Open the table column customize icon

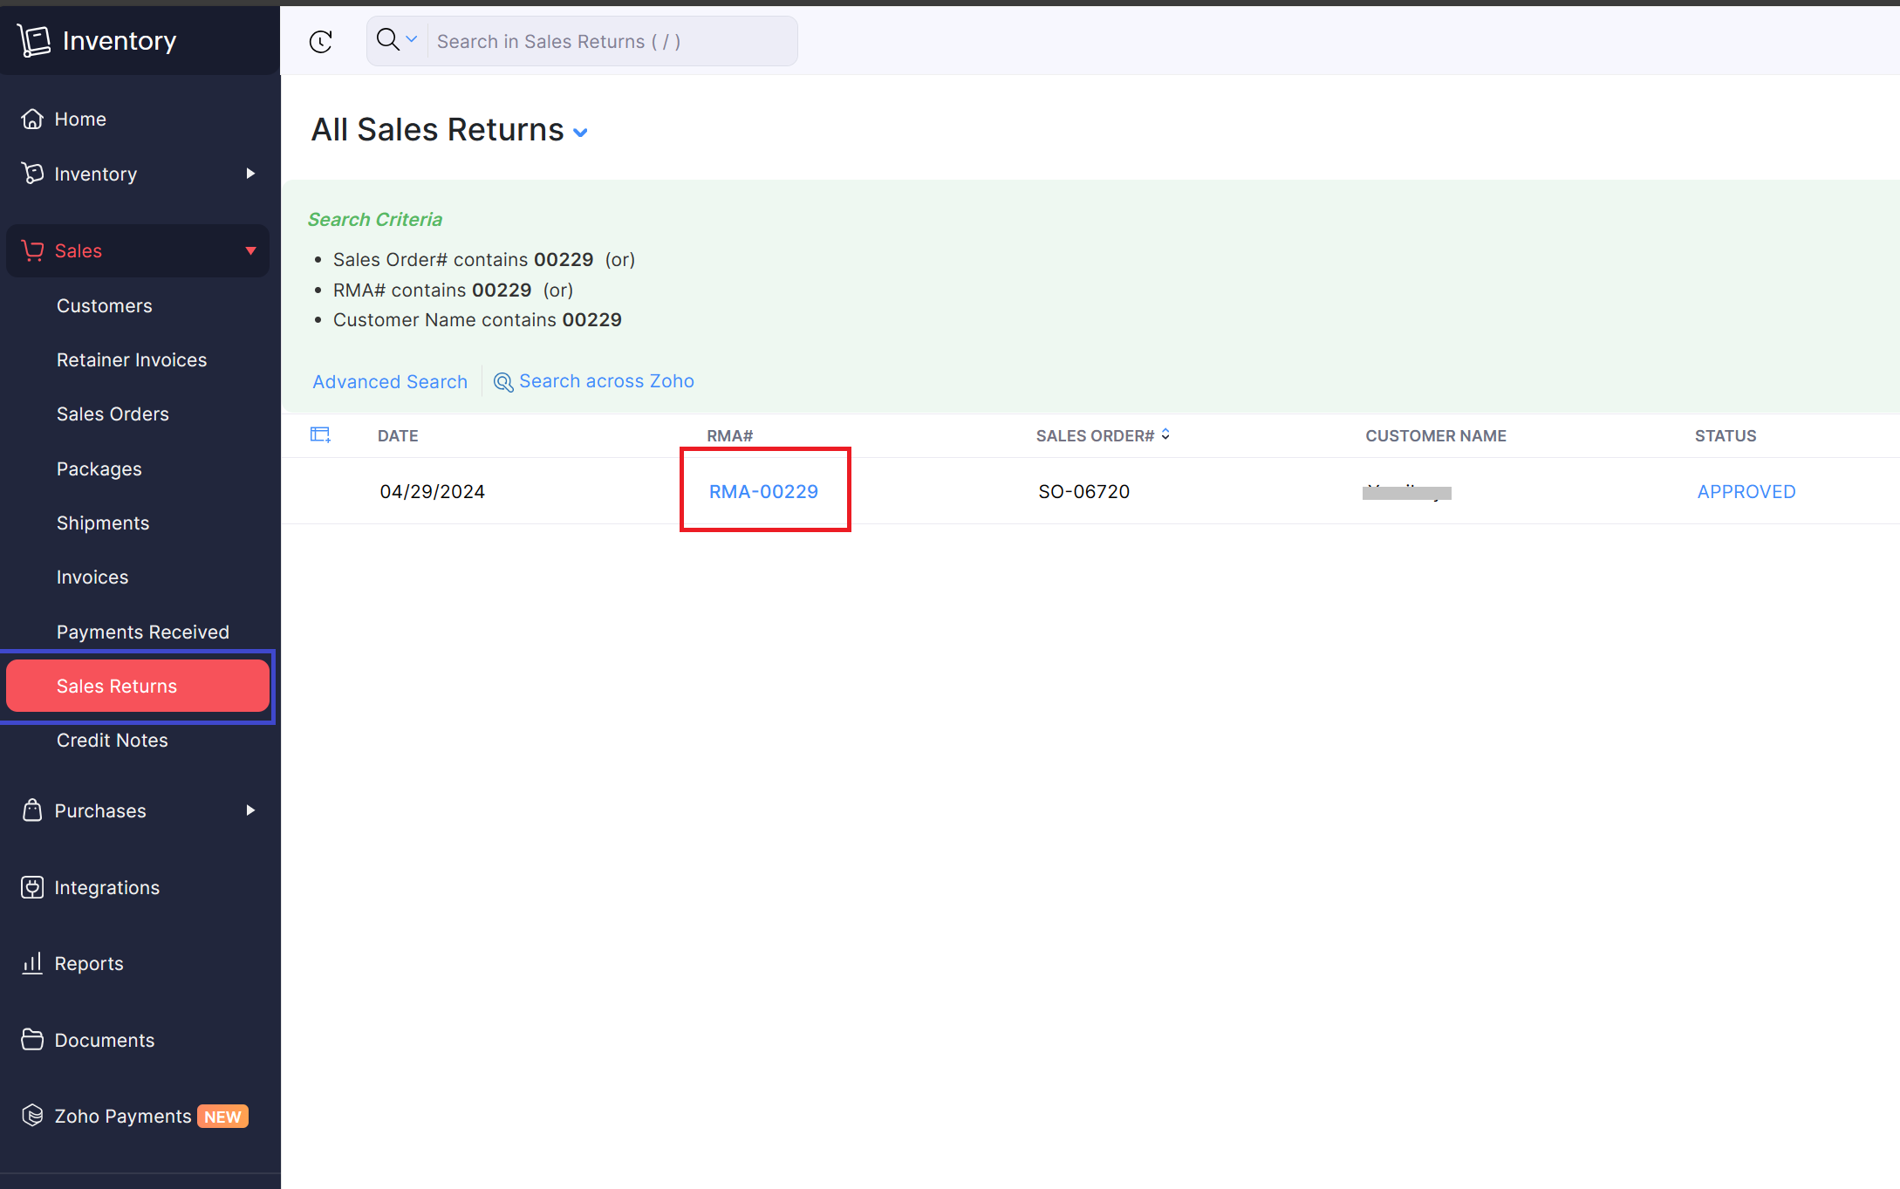[320, 434]
